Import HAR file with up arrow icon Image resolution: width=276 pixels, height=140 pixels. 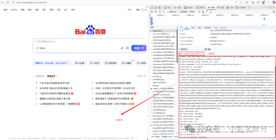[207, 12]
